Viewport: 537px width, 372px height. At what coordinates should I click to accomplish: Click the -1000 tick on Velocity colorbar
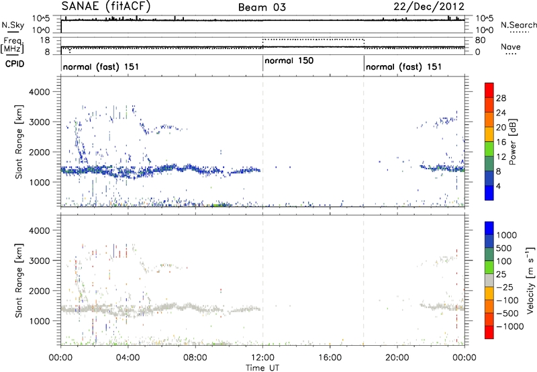point(509,326)
